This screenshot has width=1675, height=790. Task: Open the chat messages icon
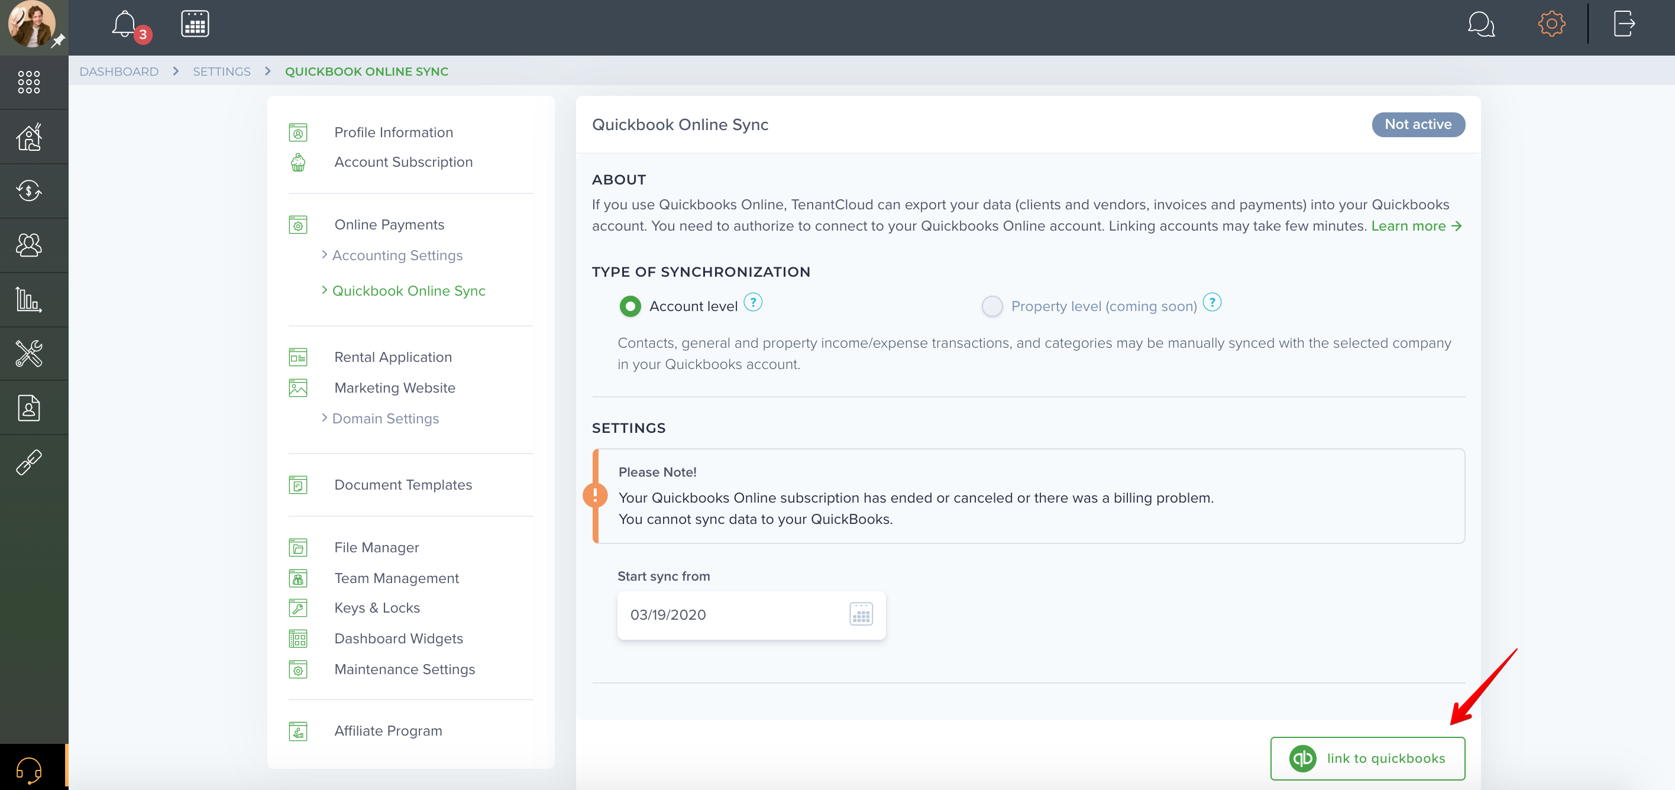1480,25
